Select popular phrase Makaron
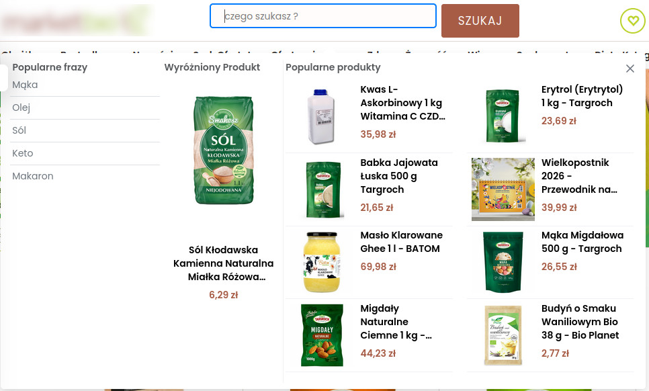This screenshot has height=391, width=649. (33, 176)
